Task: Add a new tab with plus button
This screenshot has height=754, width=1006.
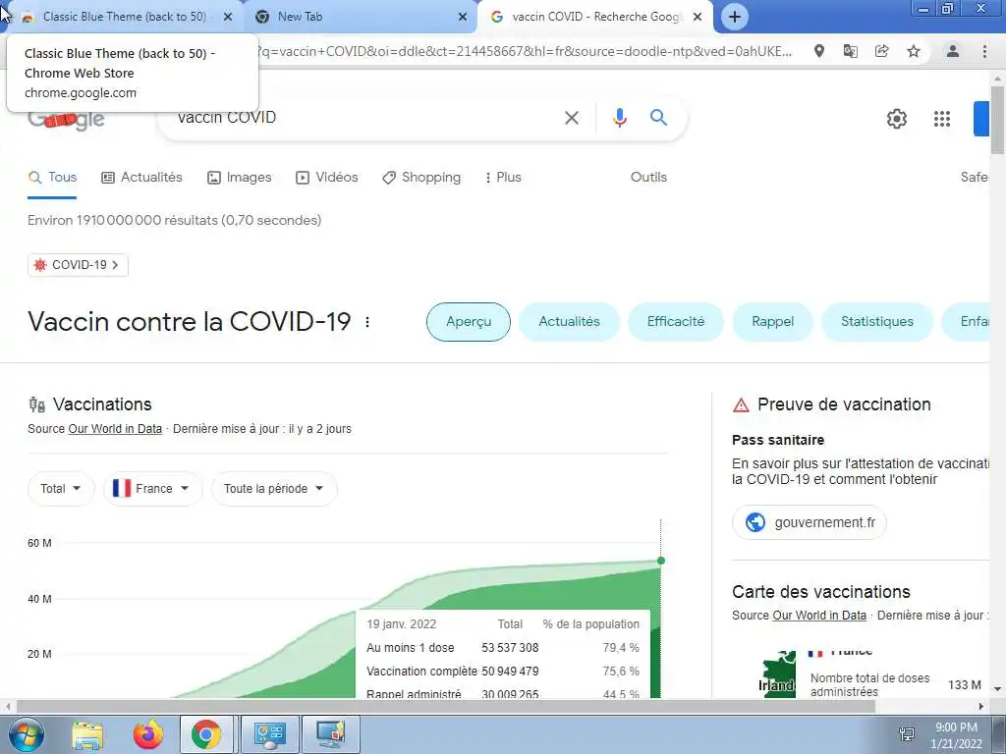Action: (x=735, y=17)
